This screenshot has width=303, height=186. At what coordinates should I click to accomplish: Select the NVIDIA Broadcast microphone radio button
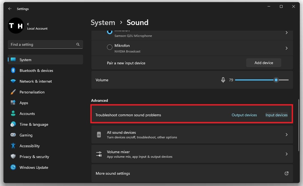click(110, 47)
